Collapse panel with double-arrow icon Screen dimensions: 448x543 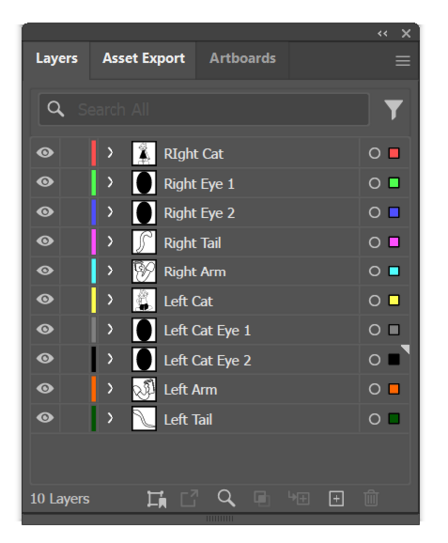pos(382,33)
